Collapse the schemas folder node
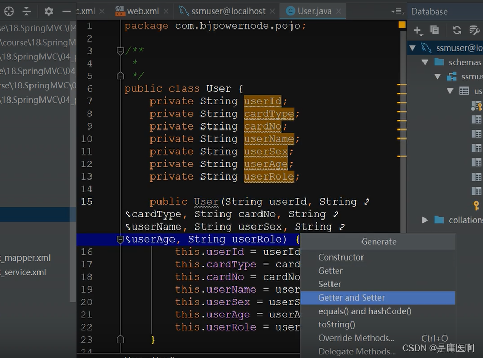 tap(425, 62)
